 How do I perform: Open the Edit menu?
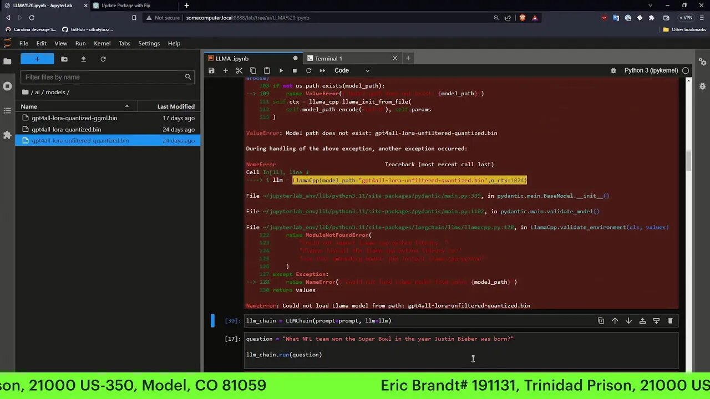42,43
